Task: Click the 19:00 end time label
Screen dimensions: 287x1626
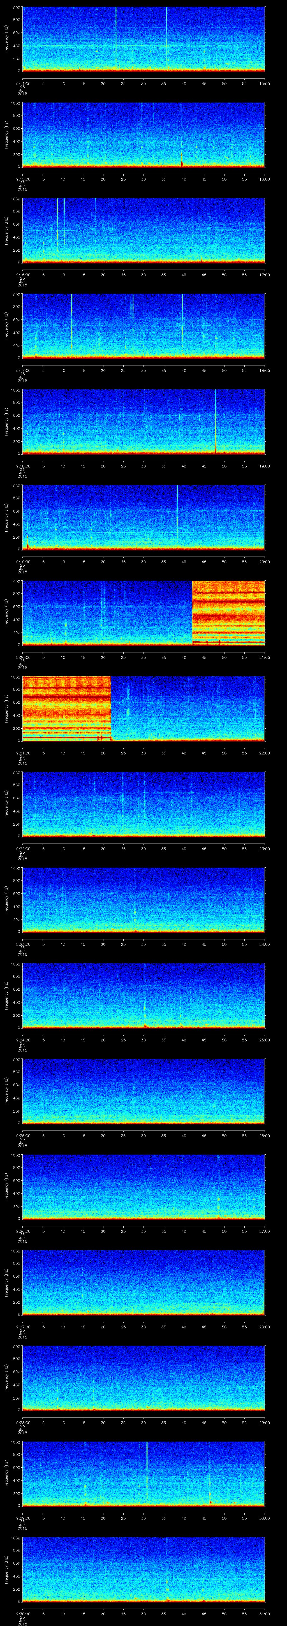Action: tap(265, 466)
